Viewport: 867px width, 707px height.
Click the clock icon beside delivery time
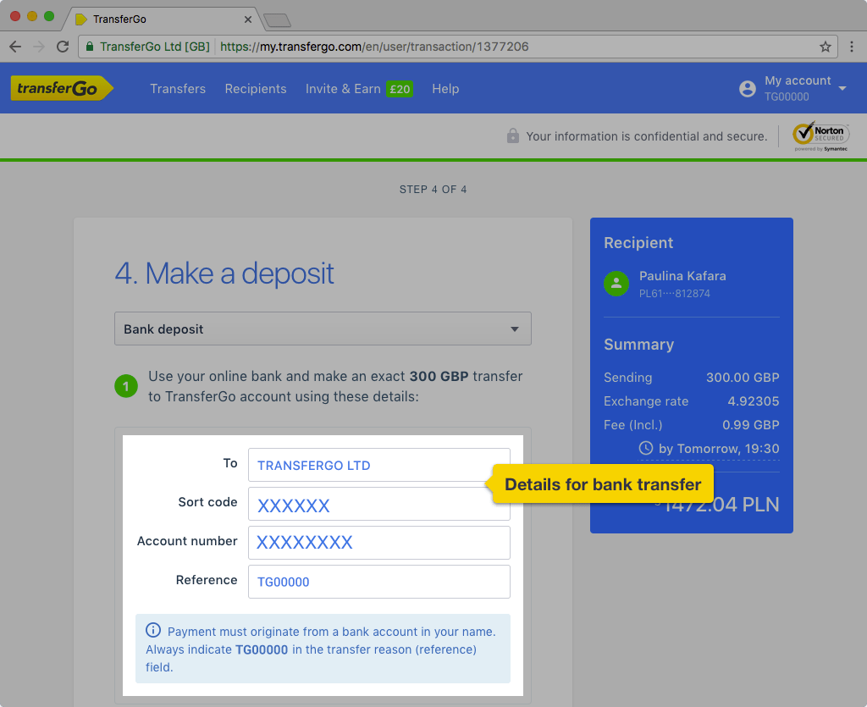(x=646, y=448)
